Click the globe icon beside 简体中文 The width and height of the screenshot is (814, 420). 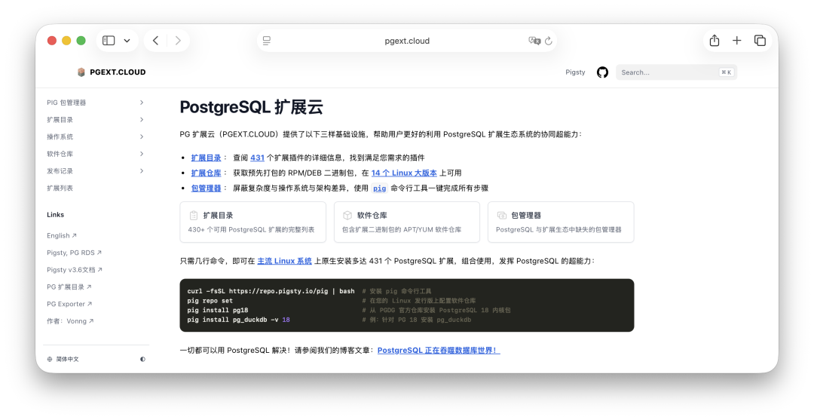coord(50,359)
